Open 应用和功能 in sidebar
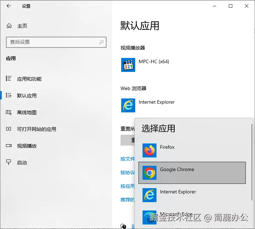The image size is (255, 229). (x=29, y=79)
